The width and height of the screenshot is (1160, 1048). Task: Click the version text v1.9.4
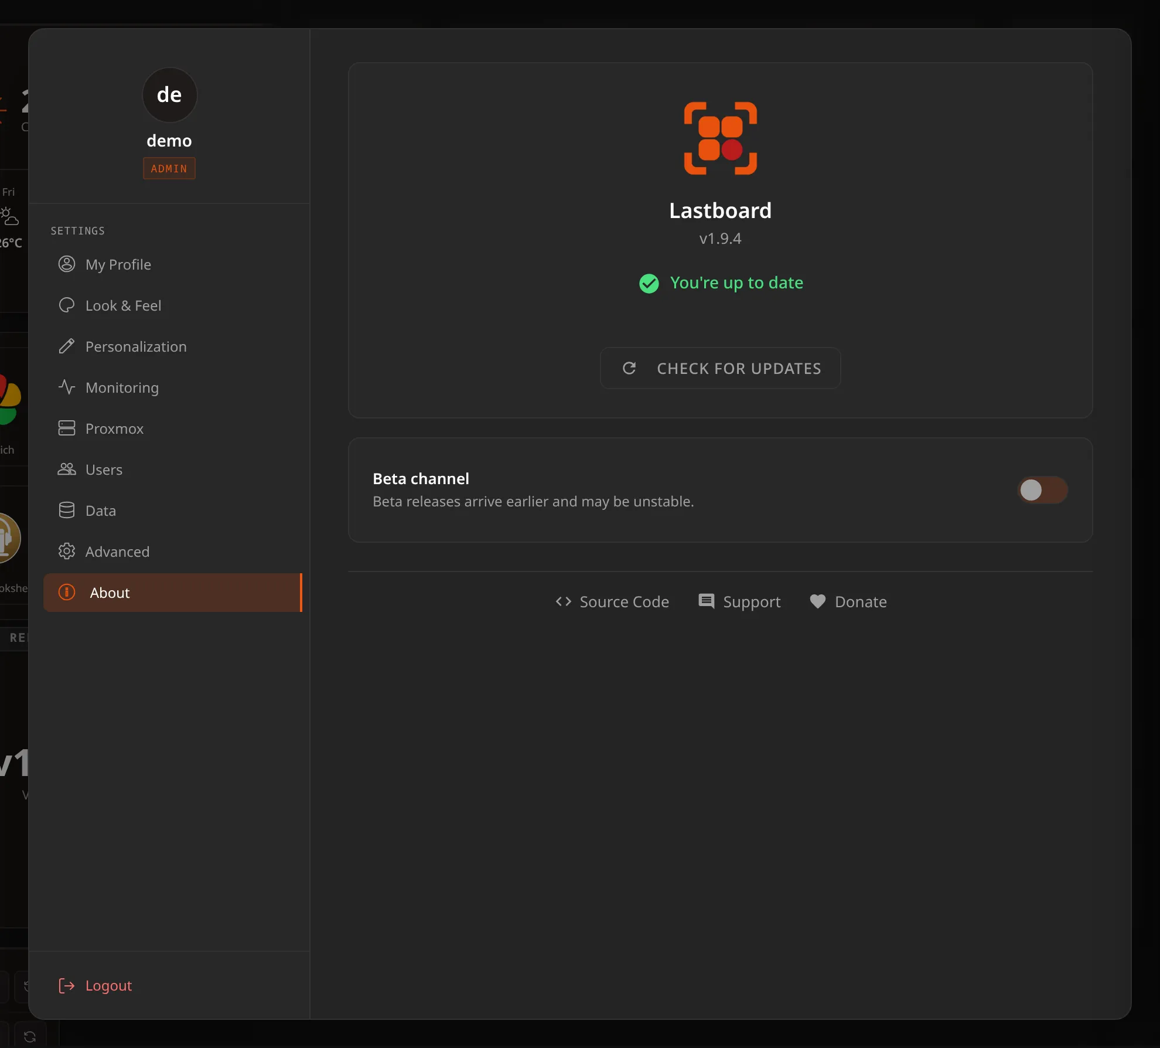coord(721,239)
